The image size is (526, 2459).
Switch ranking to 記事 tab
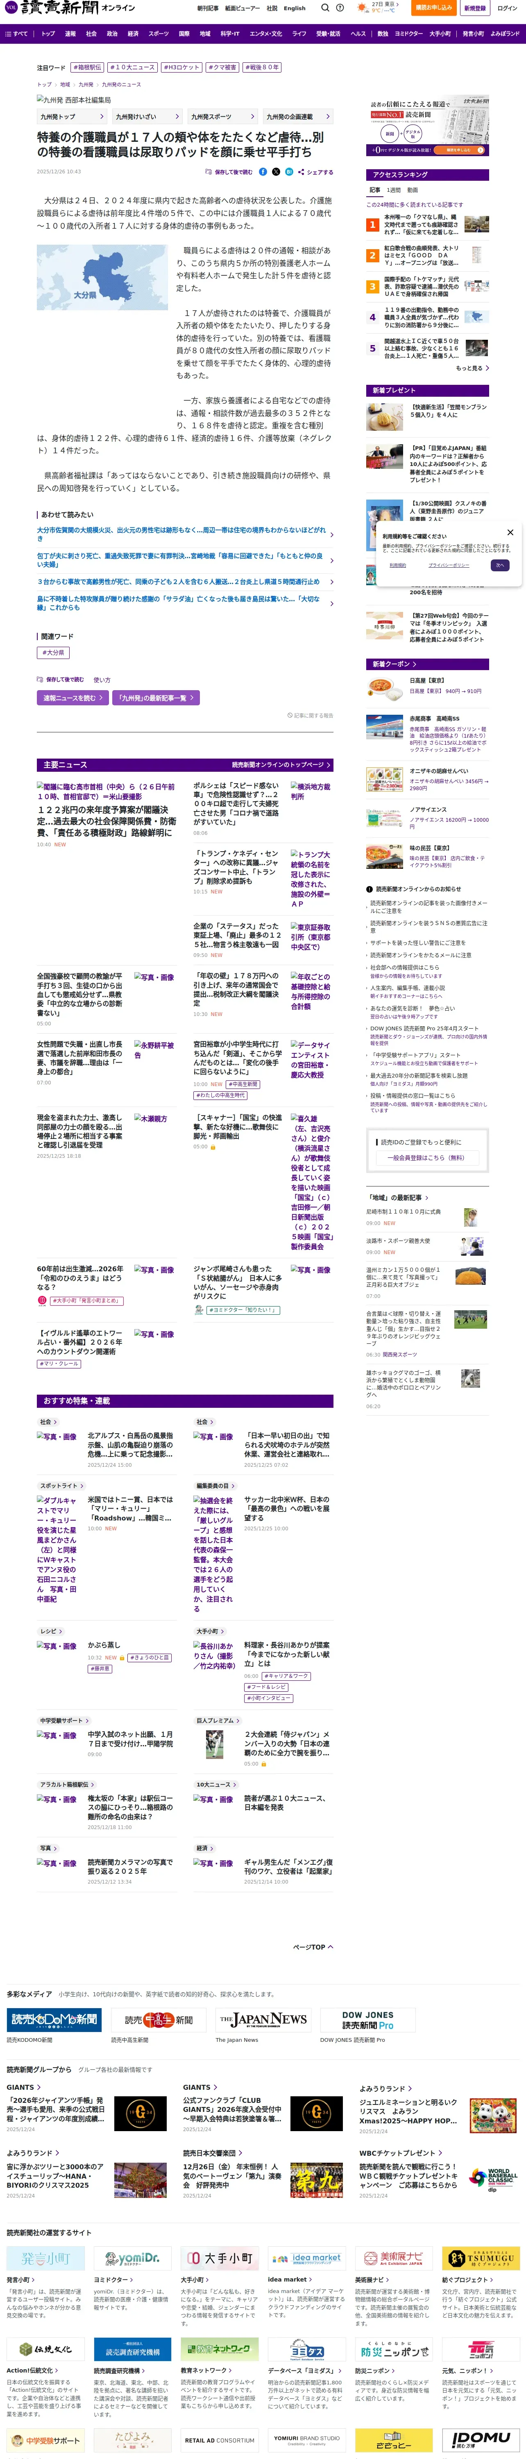tap(374, 190)
